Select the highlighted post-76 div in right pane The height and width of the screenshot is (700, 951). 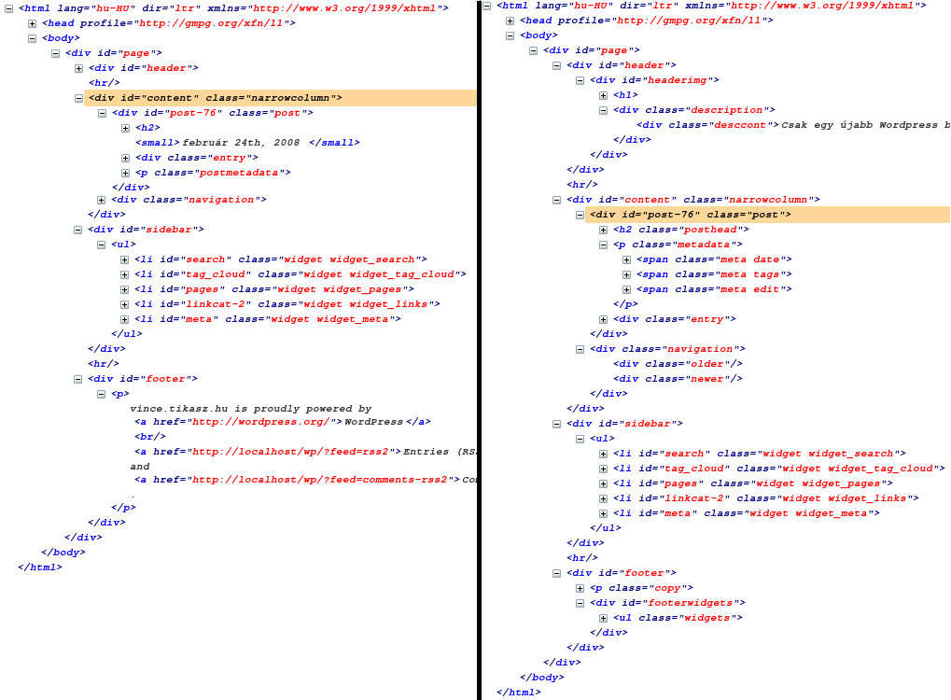pos(691,215)
